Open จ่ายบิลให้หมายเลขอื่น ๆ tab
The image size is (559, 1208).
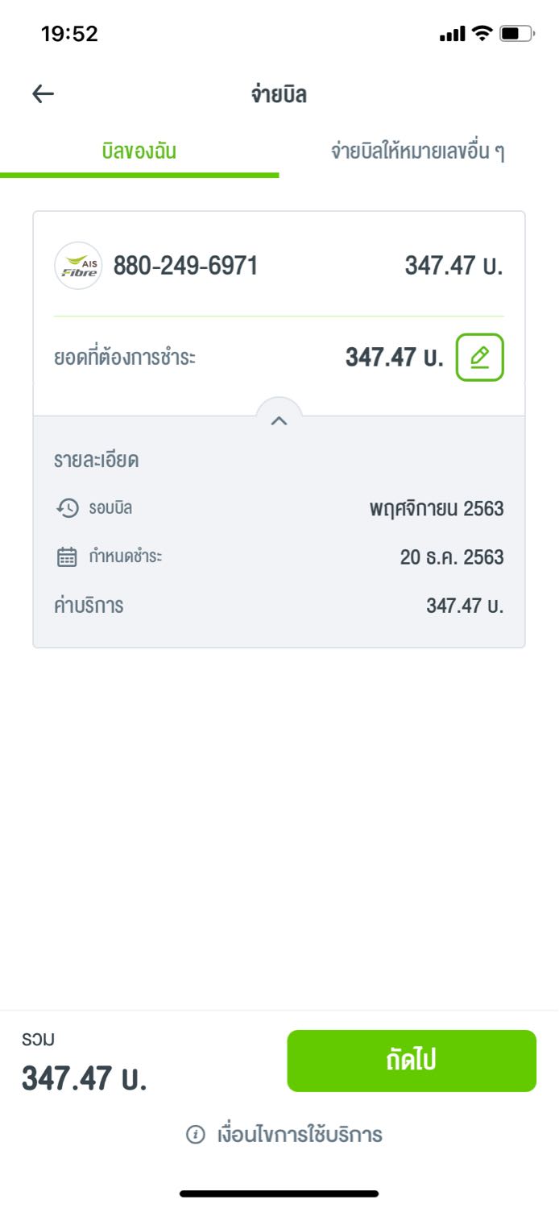pyautogui.click(x=418, y=151)
